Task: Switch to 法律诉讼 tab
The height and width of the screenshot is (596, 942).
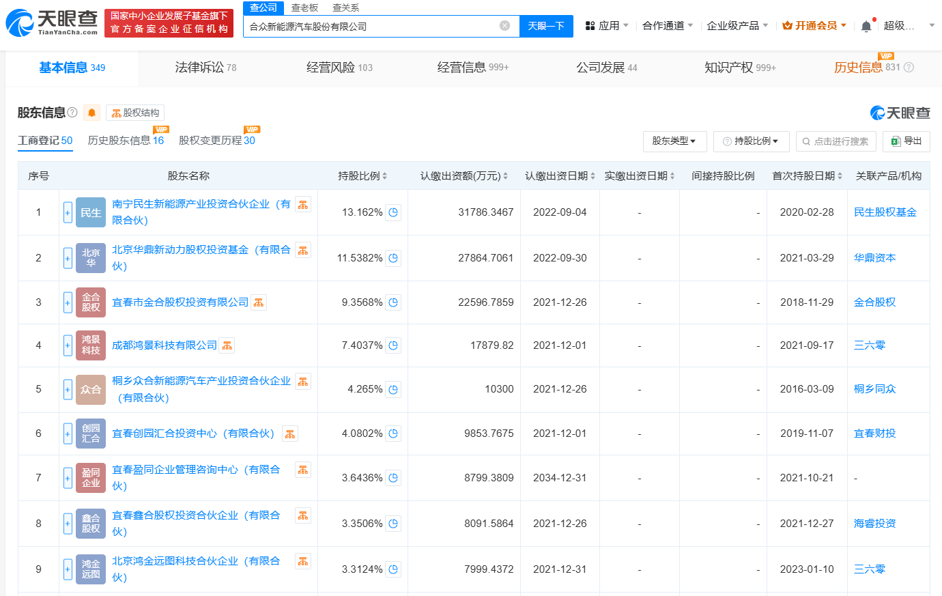Action: point(205,68)
